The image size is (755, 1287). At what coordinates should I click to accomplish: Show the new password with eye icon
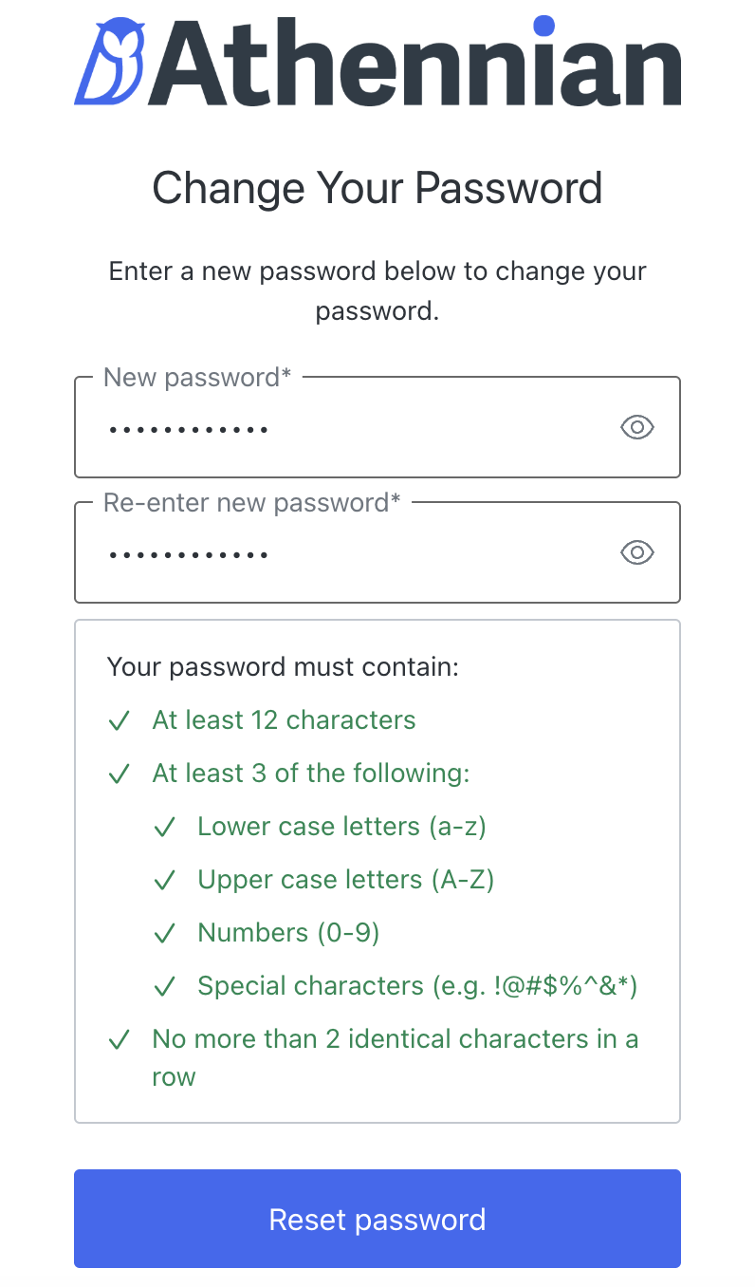636,428
